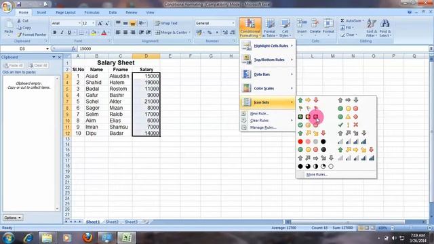Switch to the Formulas tab

click(92, 12)
